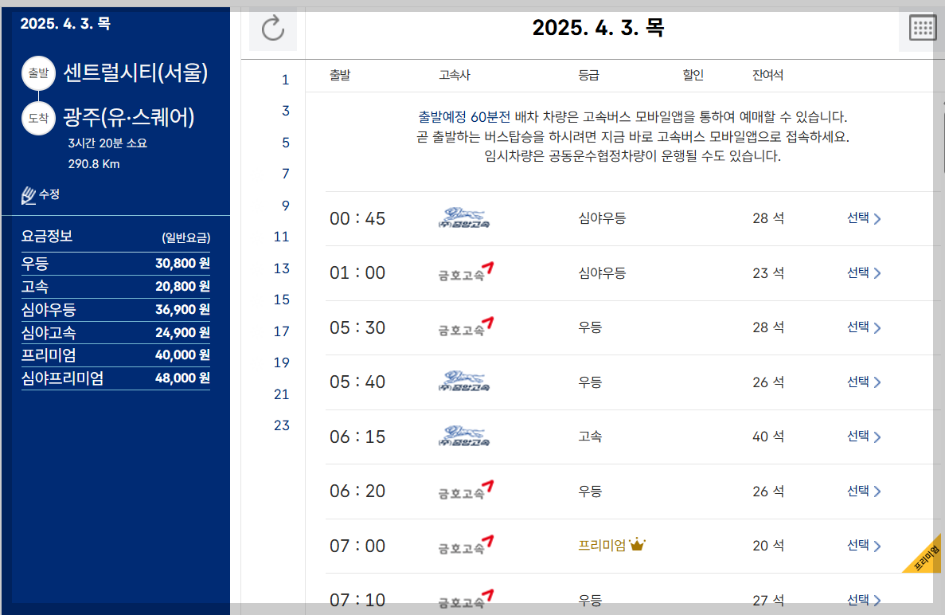Click hour 9 in the time sidebar

coord(284,206)
